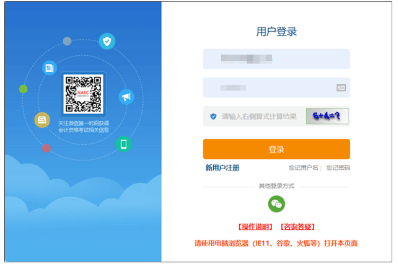Open the virtual keyboard icon in password field
This screenshot has width=398, height=266.
pos(341,88)
